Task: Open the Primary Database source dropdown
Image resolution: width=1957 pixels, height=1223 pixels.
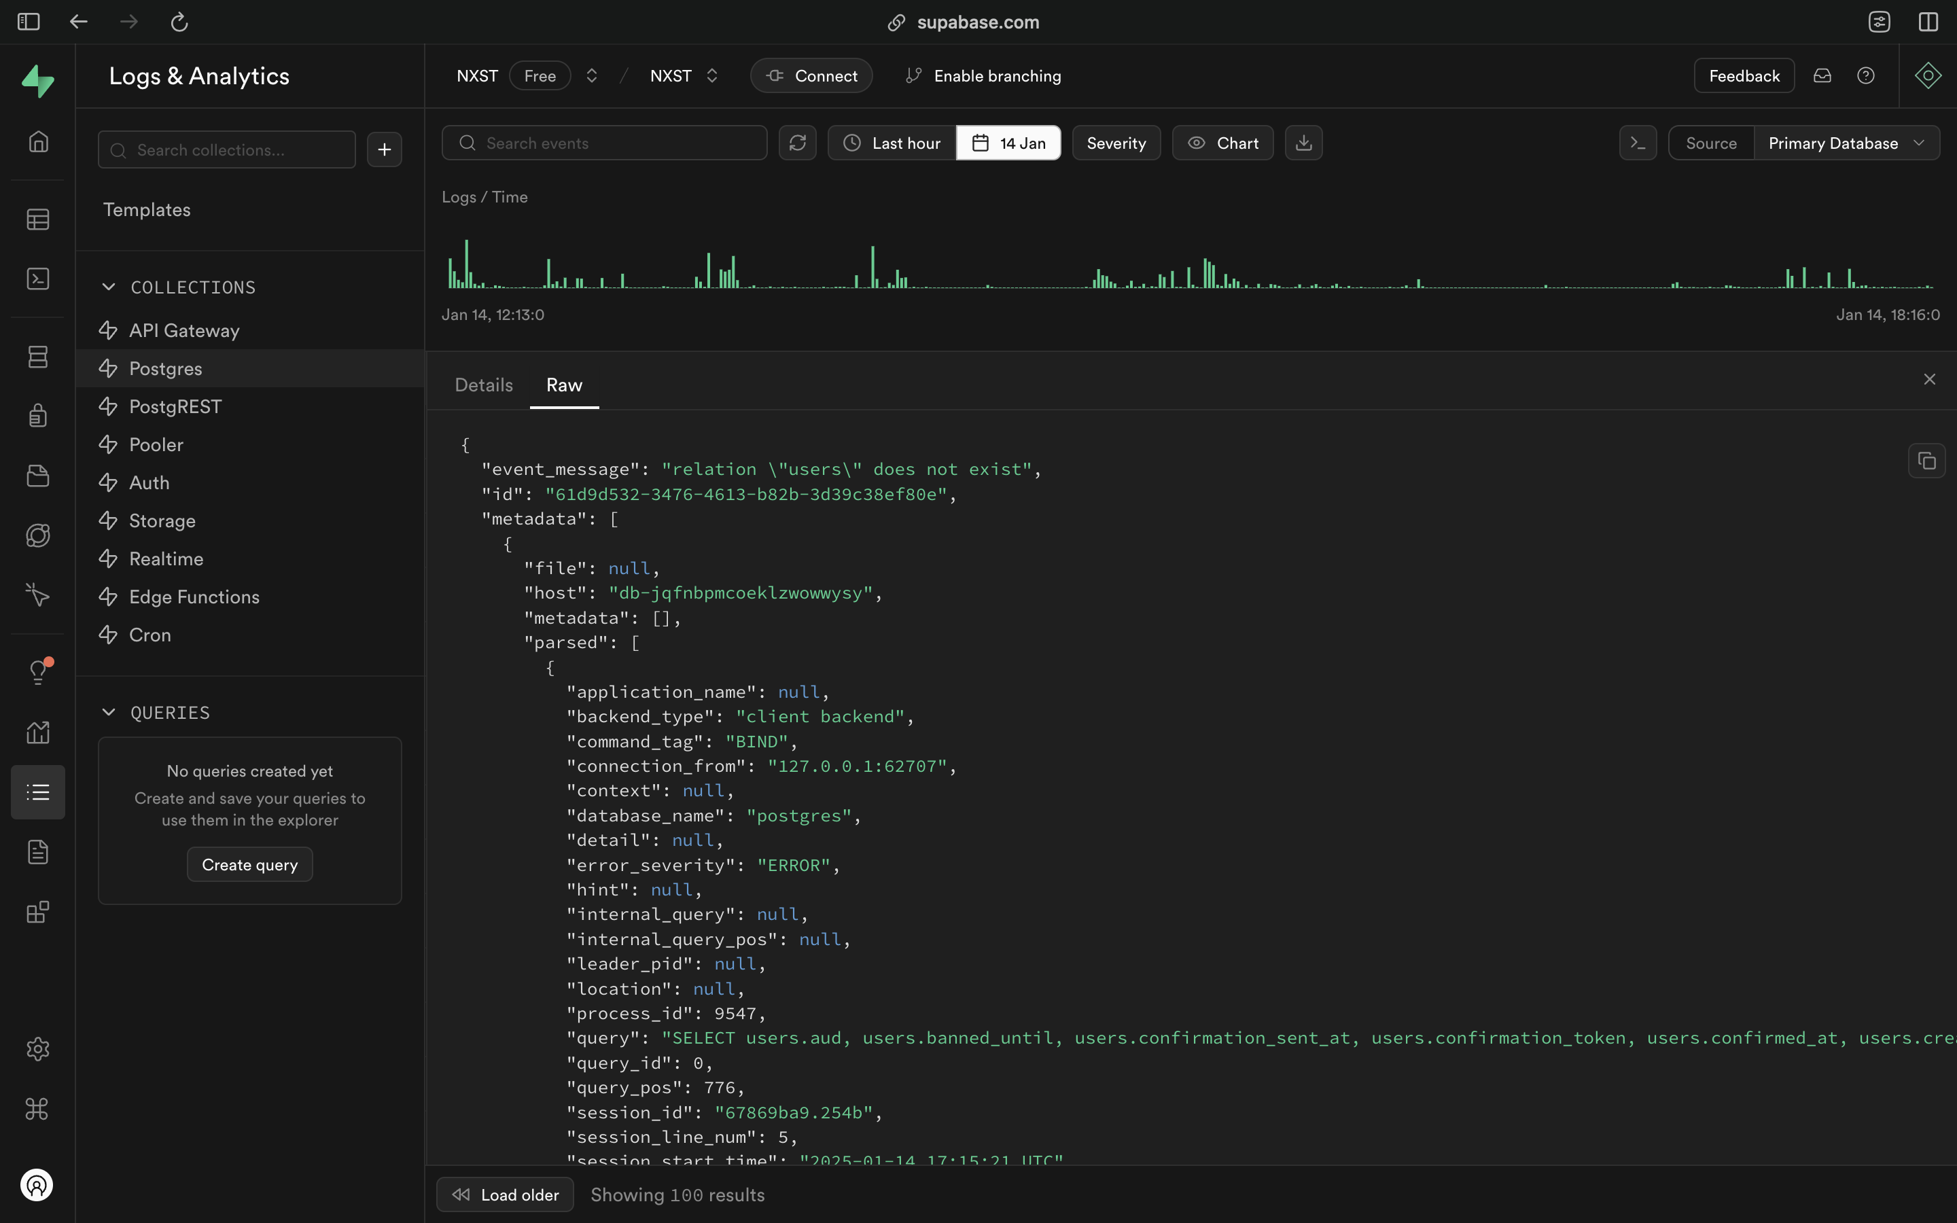Action: (x=1848, y=143)
